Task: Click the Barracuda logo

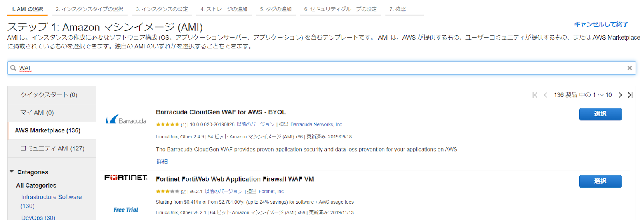Action: [126, 119]
